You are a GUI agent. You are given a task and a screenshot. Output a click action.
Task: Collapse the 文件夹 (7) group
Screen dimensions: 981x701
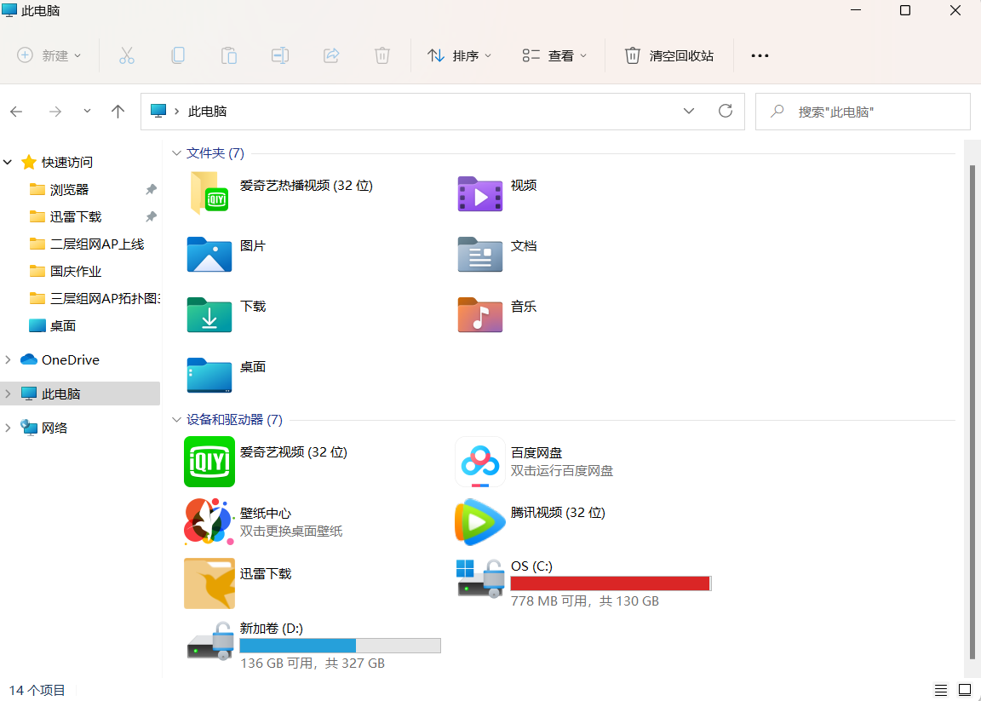pyautogui.click(x=176, y=152)
